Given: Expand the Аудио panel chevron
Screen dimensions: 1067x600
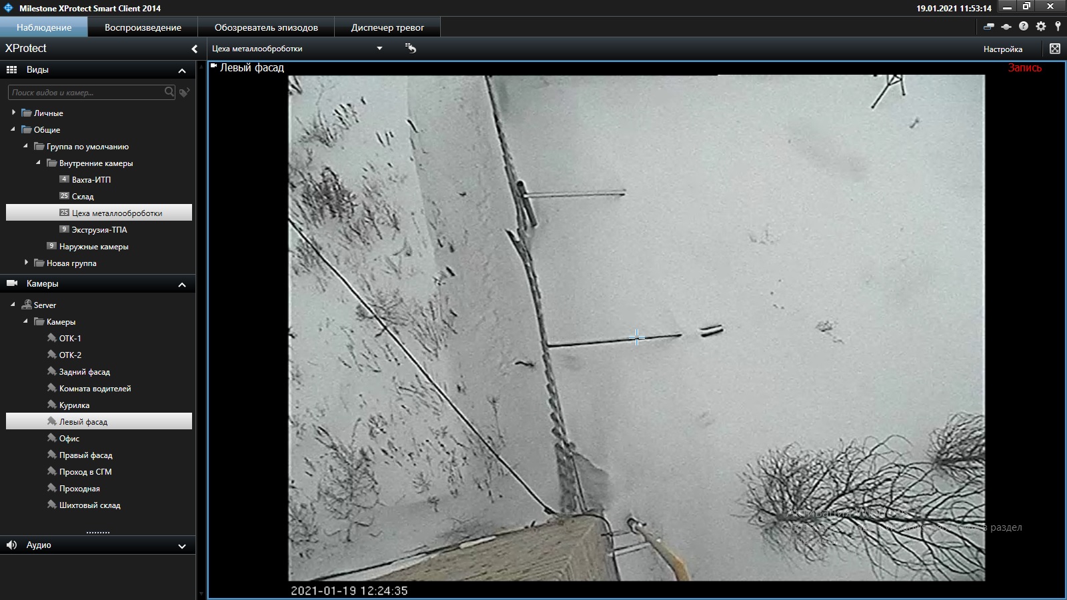Looking at the screenshot, I should tap(181, 546).
